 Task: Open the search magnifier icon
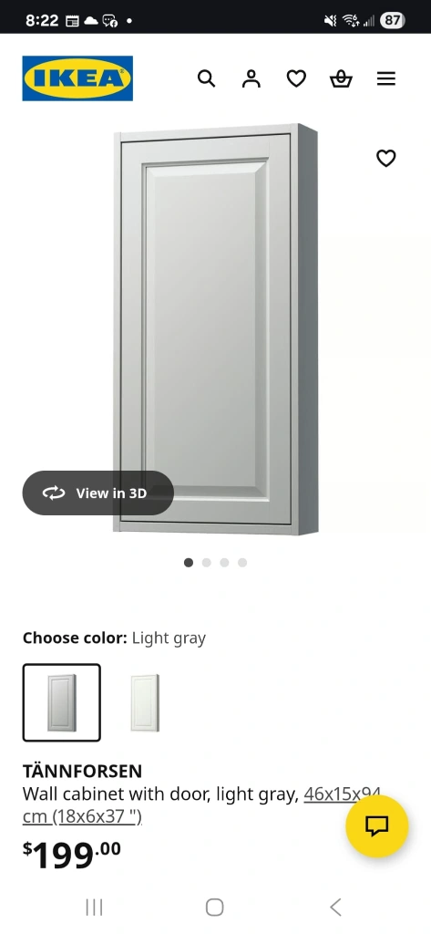[x=206, y=78]
